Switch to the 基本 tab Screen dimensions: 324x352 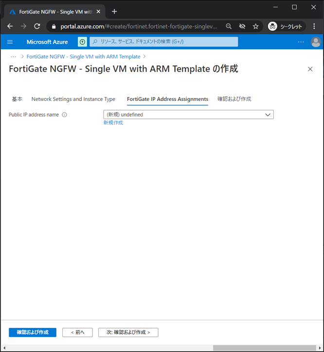coord(17,99)
